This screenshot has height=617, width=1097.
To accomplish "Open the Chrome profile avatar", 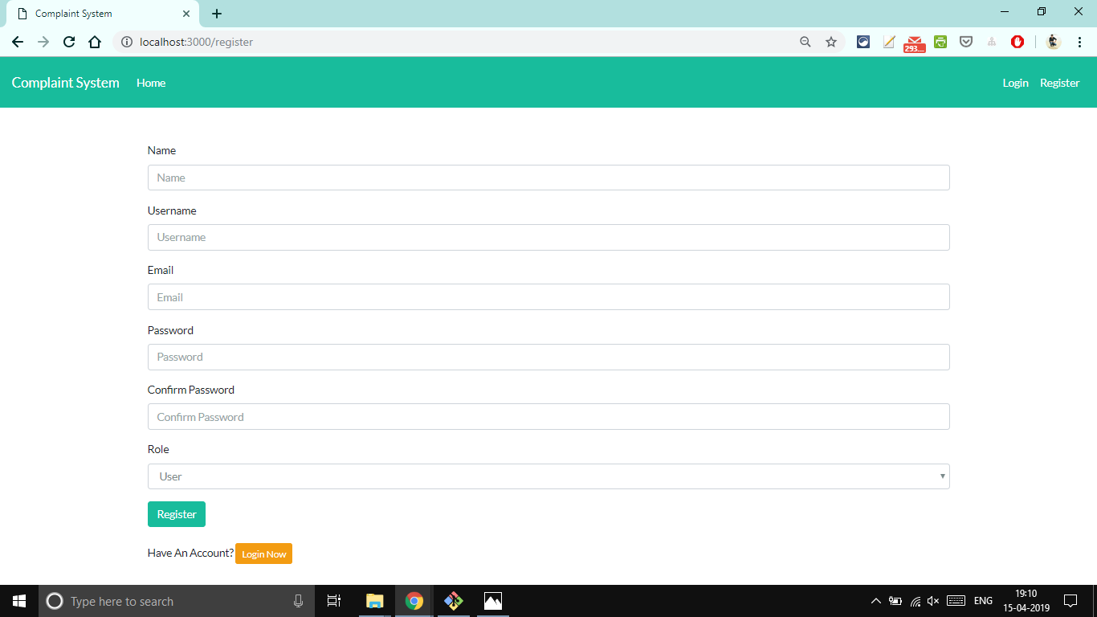I will point(1054,42).
